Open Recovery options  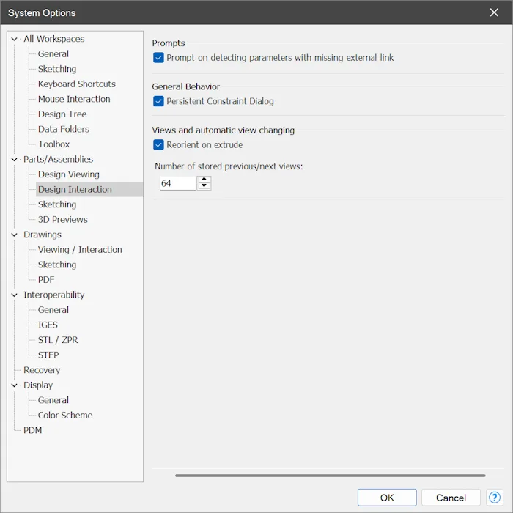(42, 369)
